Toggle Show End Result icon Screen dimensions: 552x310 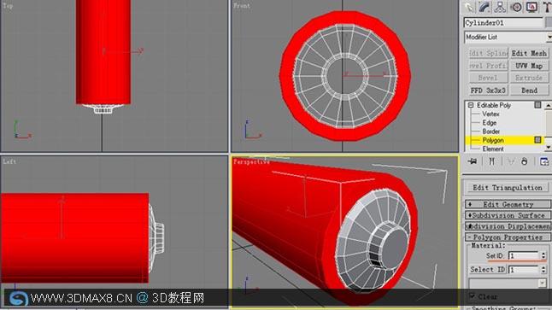click(492, 161)
